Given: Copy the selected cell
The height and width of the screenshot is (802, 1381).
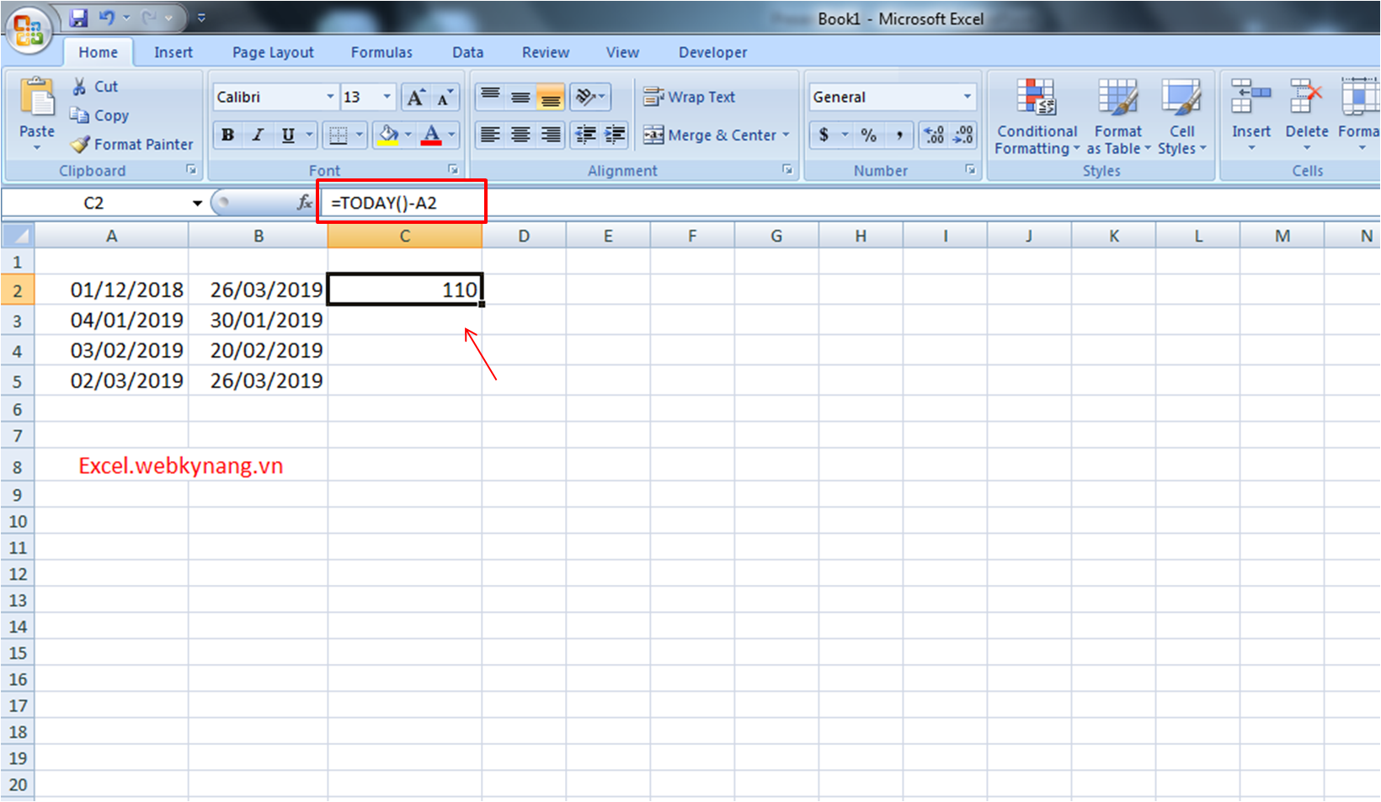Looking at the screenshot, I should [x=99, y=115].
